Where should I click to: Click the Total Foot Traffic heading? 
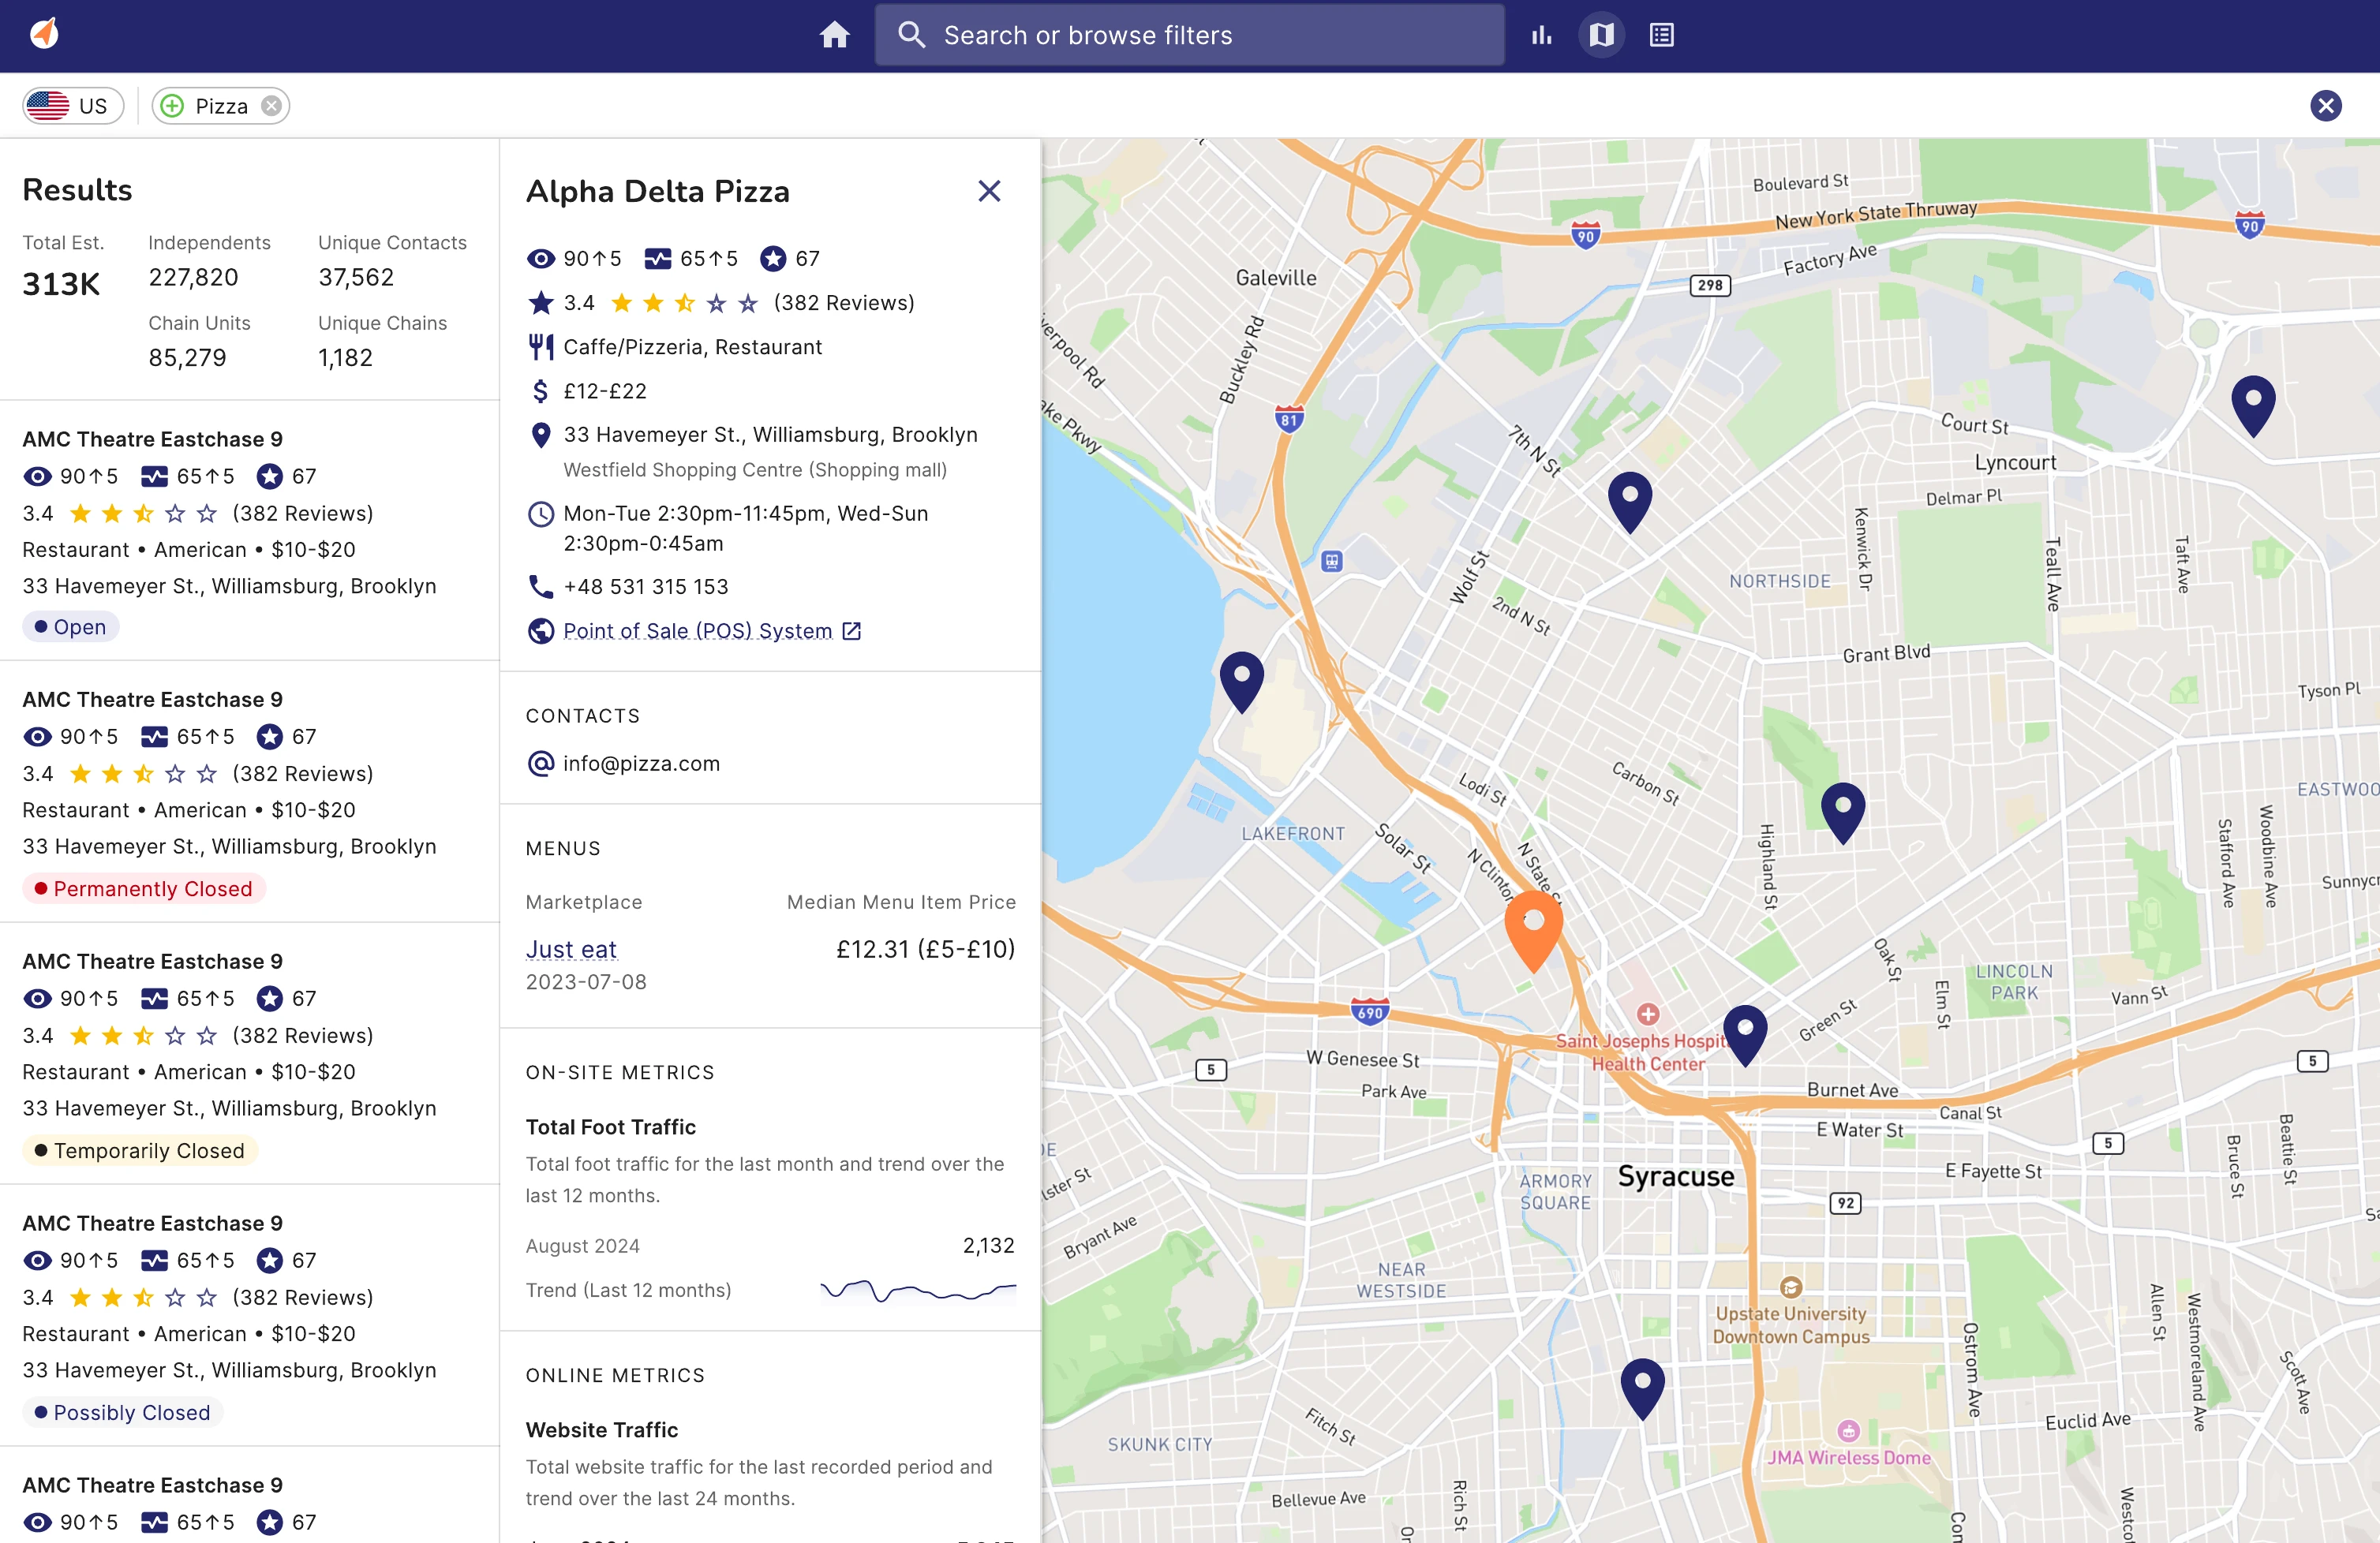[x=610, y=1127]
